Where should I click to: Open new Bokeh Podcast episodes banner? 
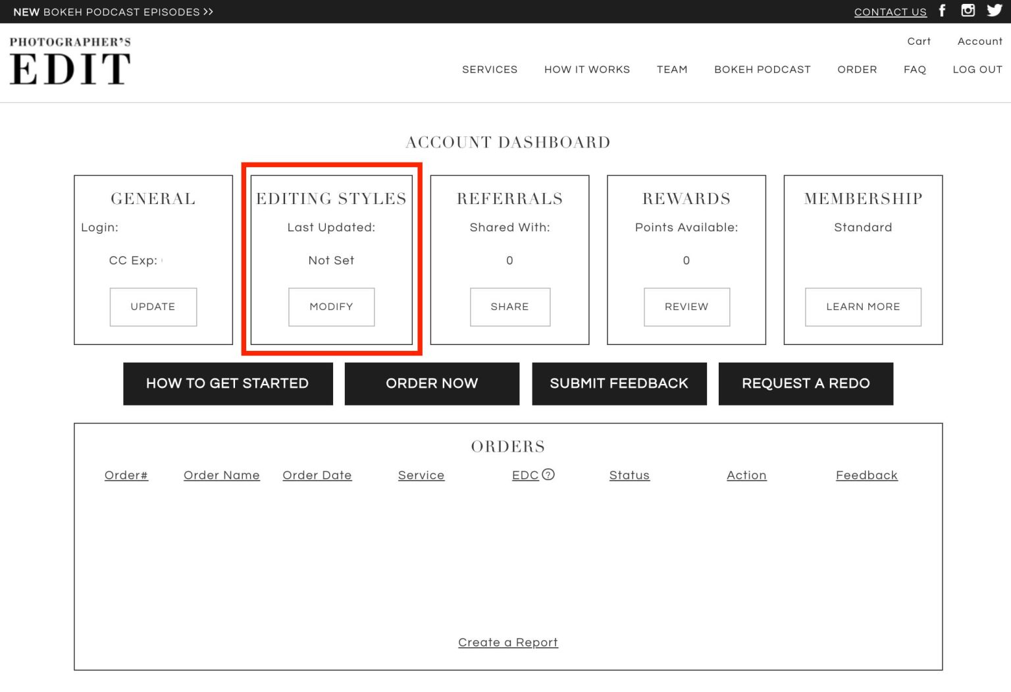click(x=112, y=11)
